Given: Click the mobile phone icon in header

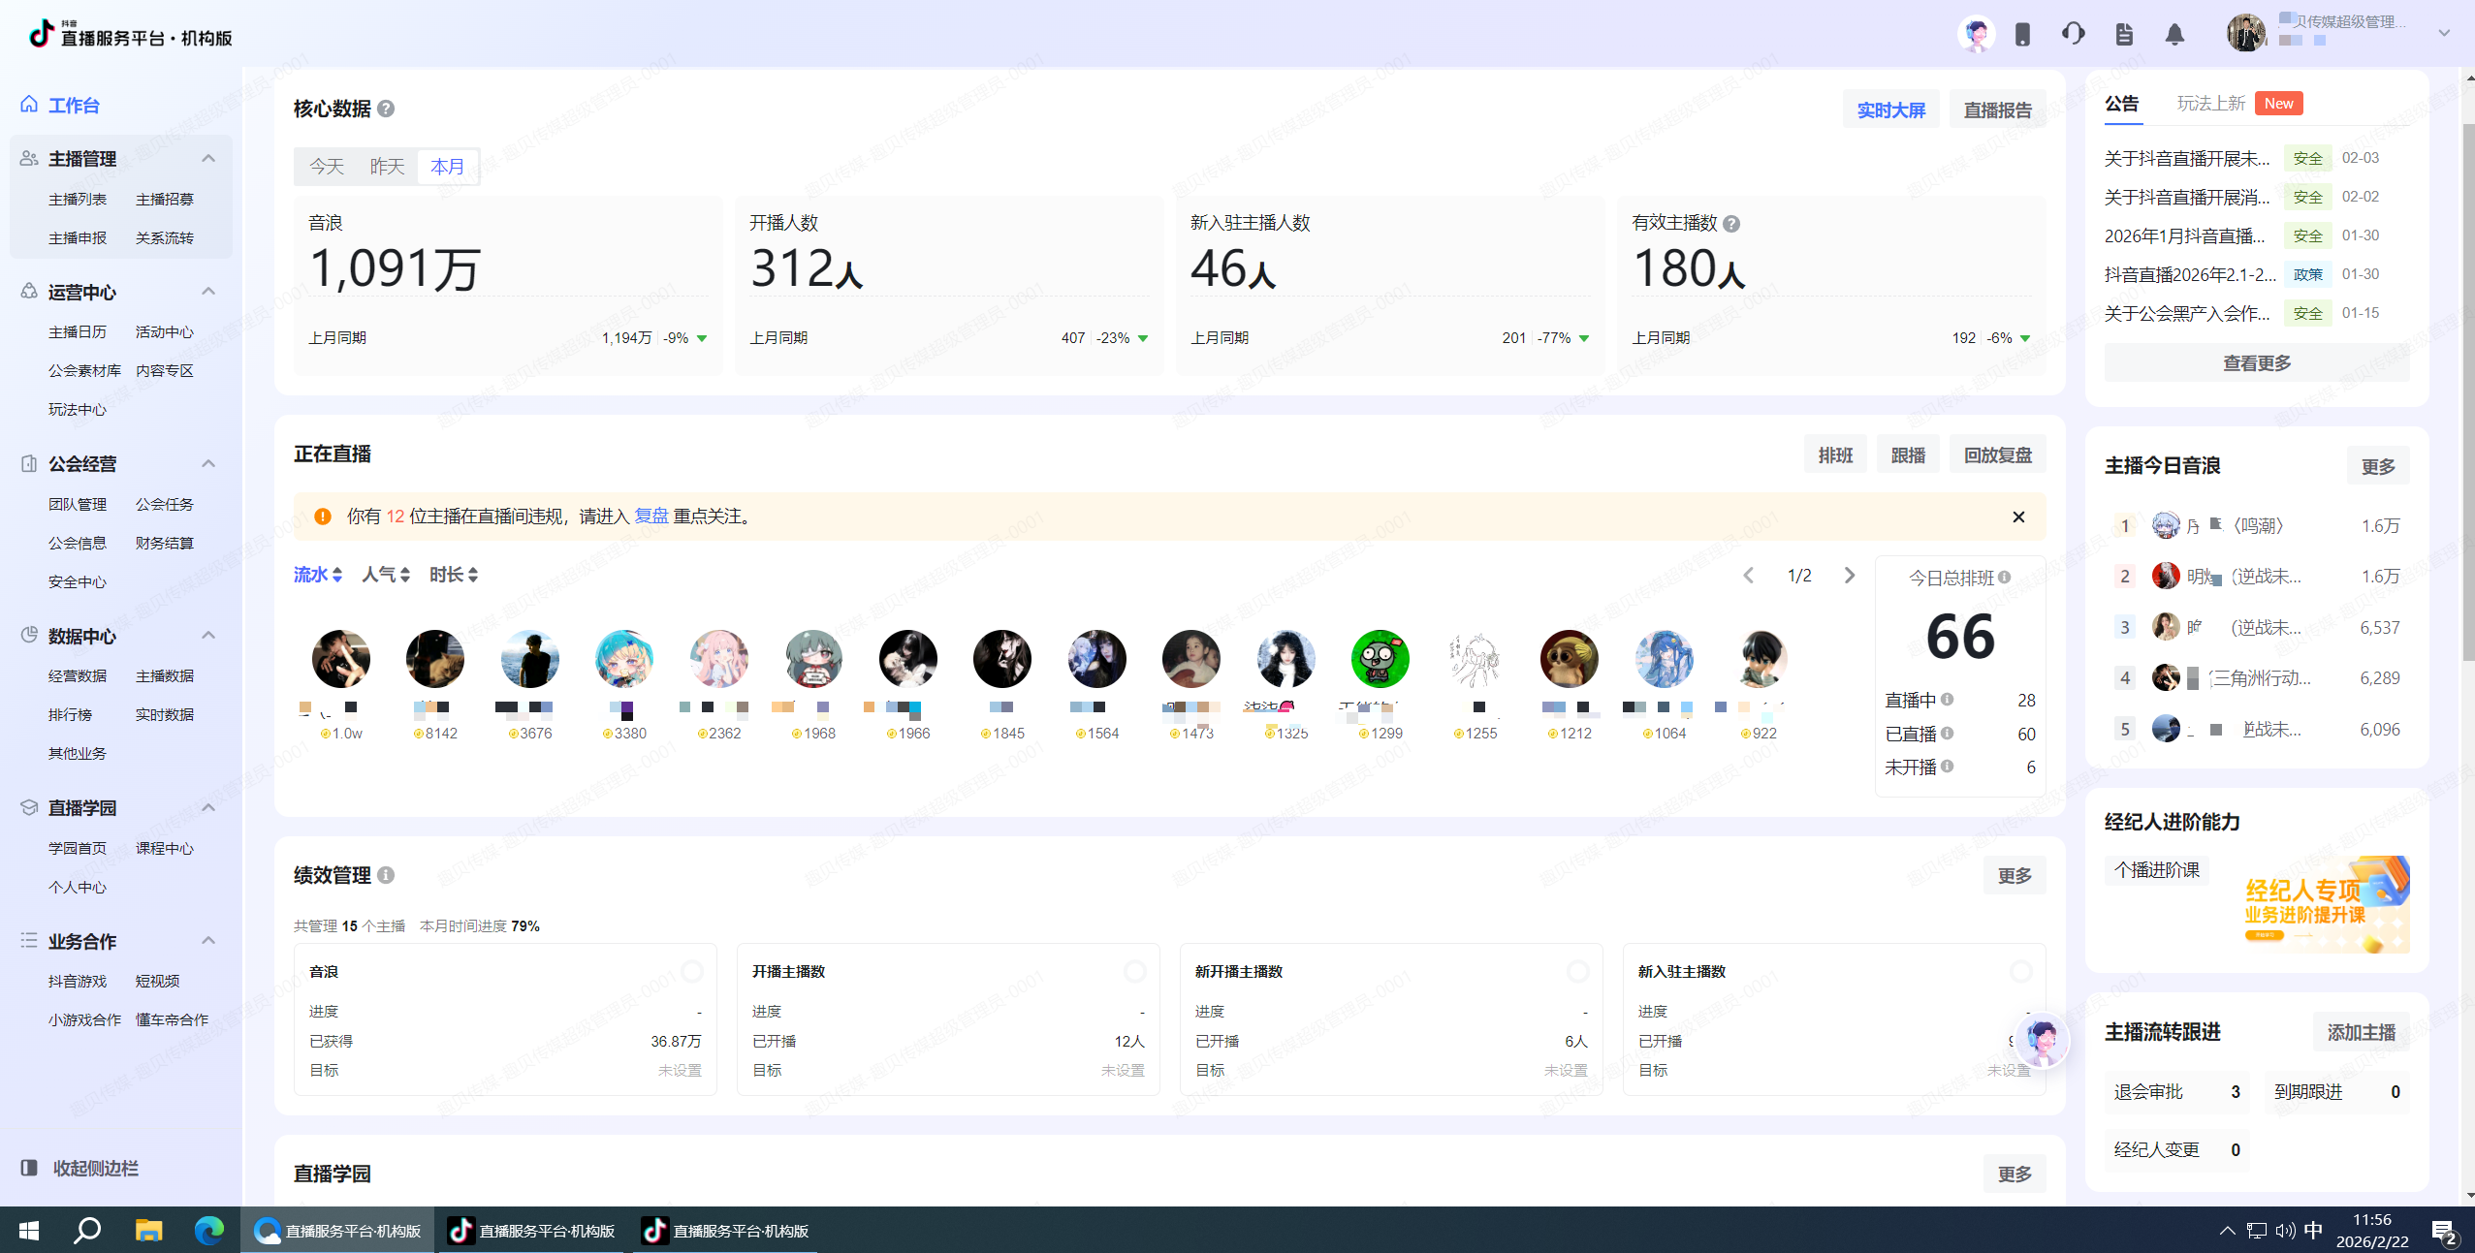Looking at the screenshot, I should click(2022, 35).
